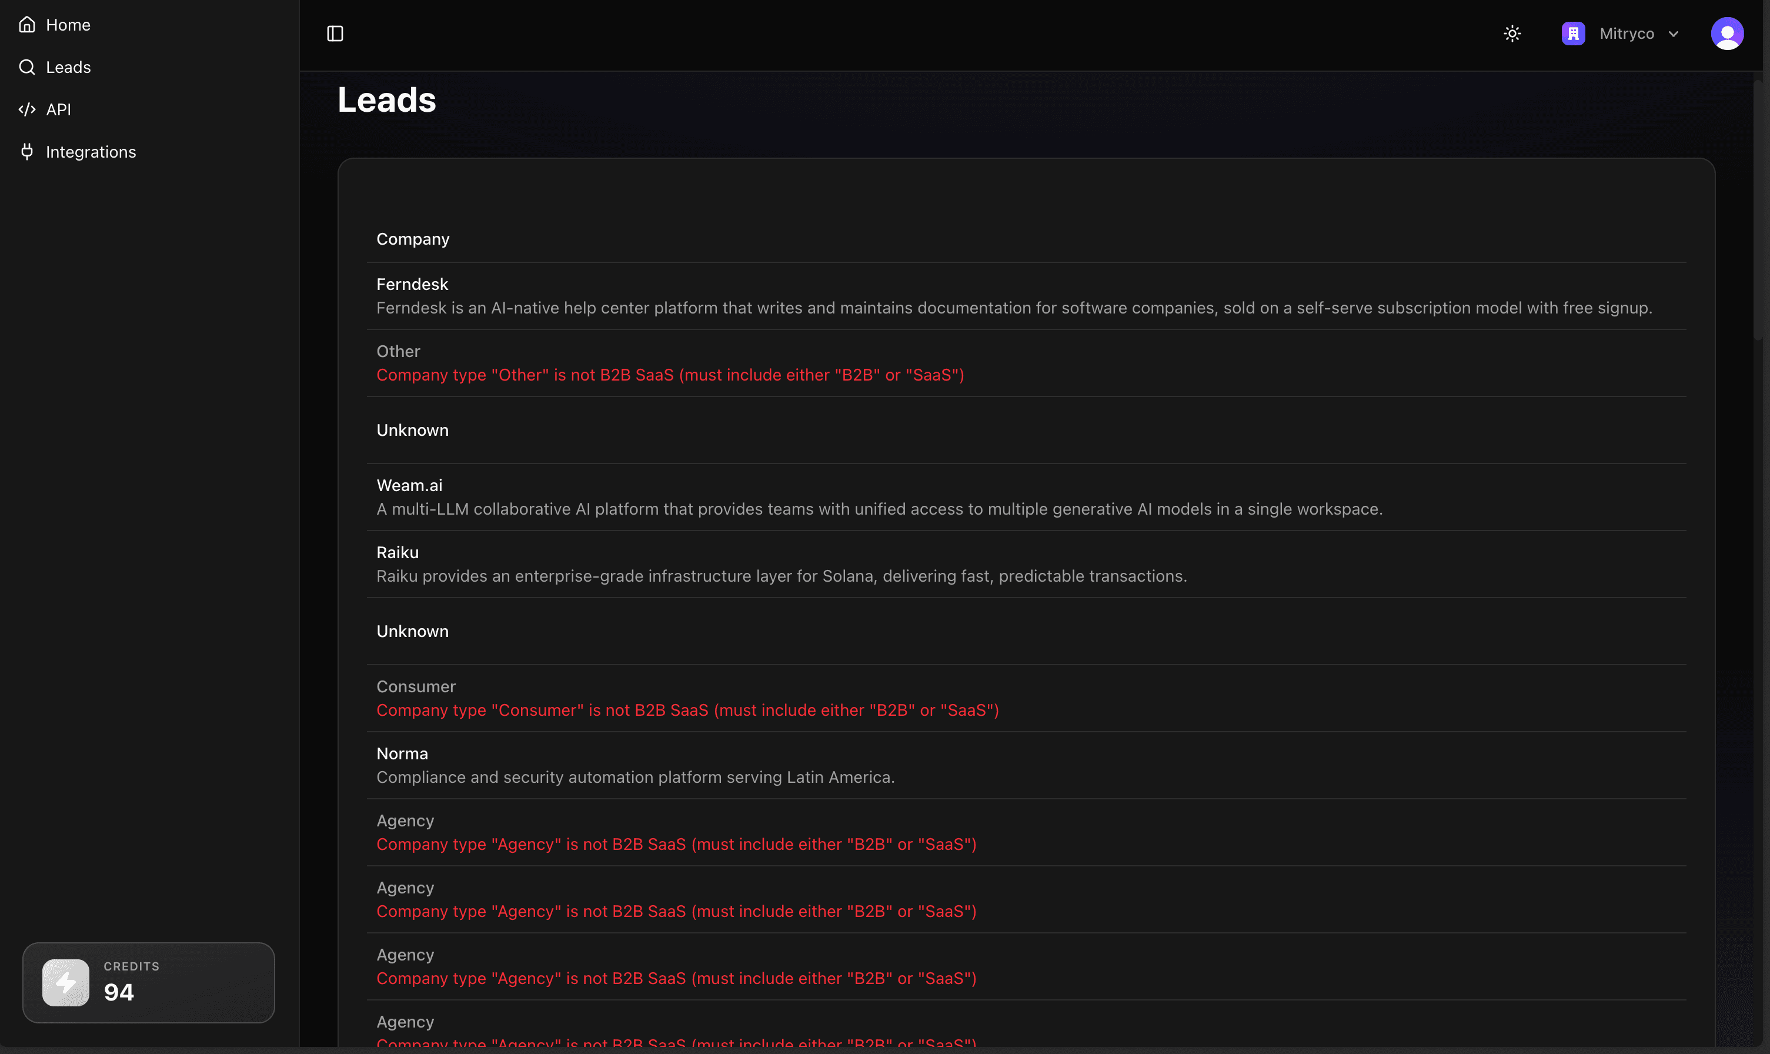1770x1054 pixels.
Task: Toggle light mode with the sun icon
Action: pyautogui.click(x=1512, y=33)
